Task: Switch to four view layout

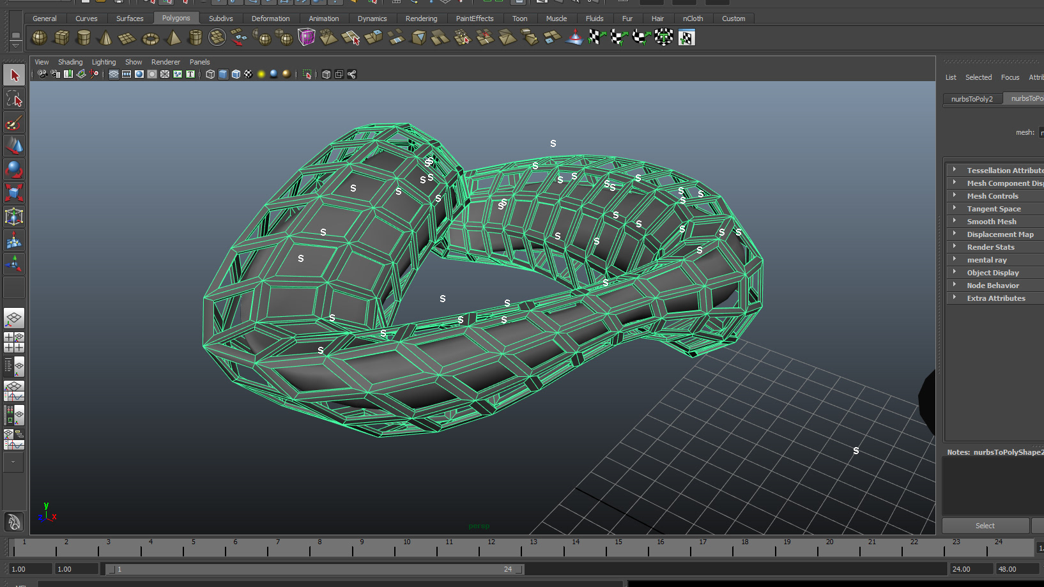Action: pos(14,342)
